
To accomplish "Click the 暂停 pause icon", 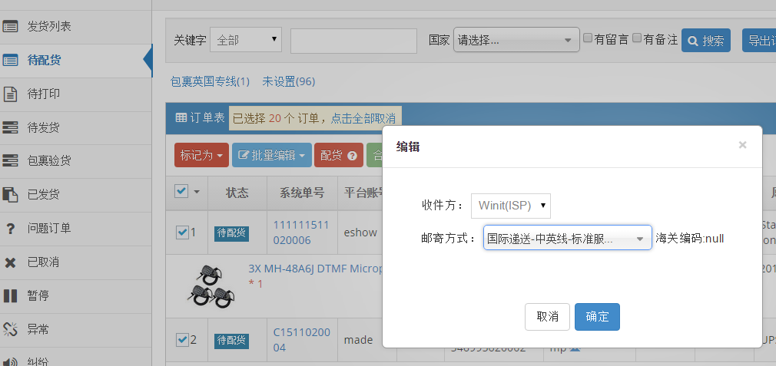I will 11,296.
